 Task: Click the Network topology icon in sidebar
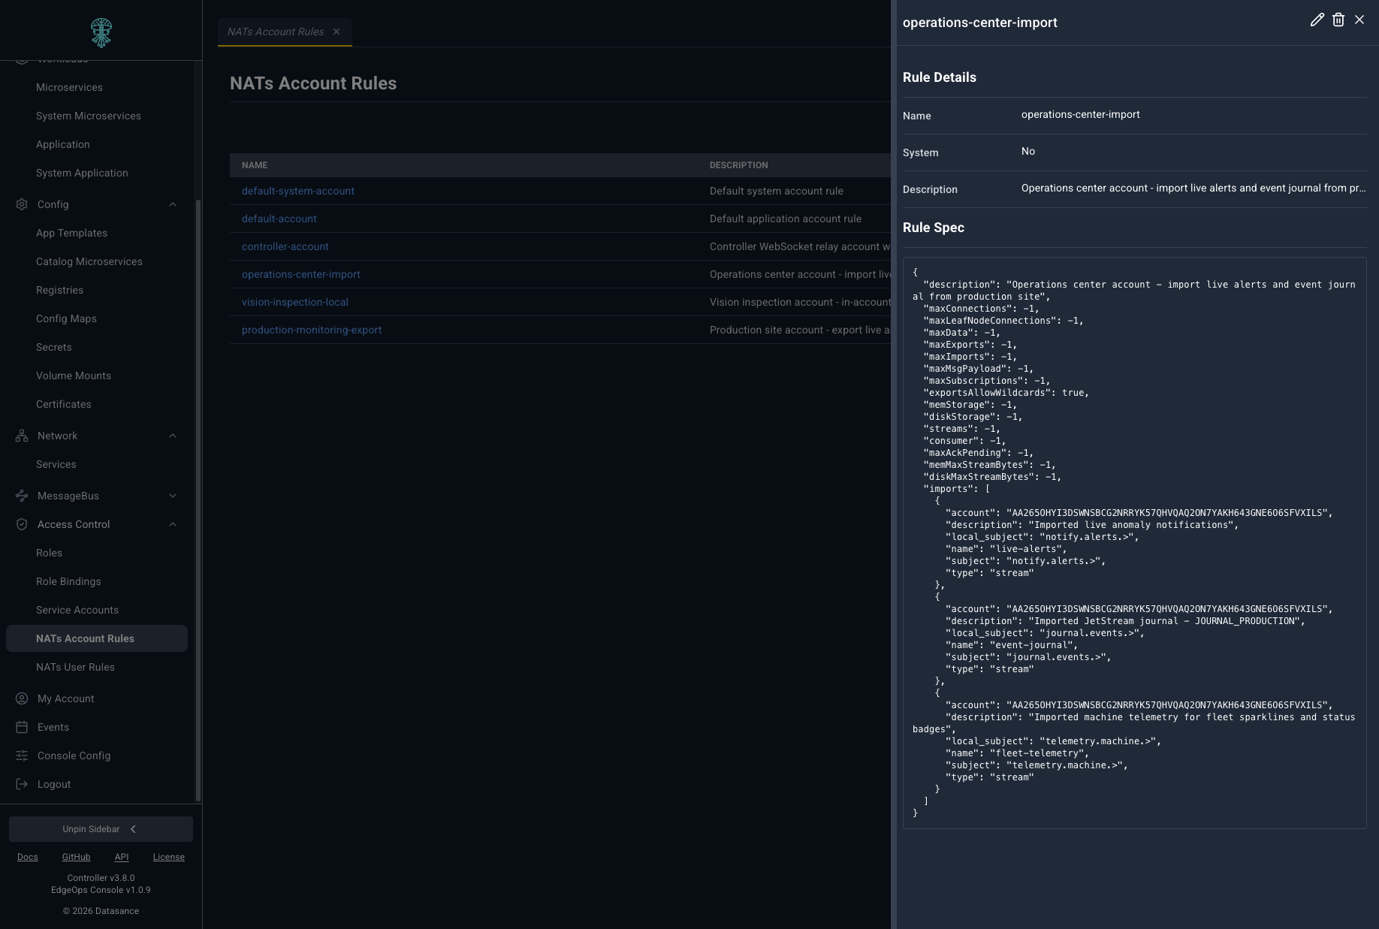(22, 436)
